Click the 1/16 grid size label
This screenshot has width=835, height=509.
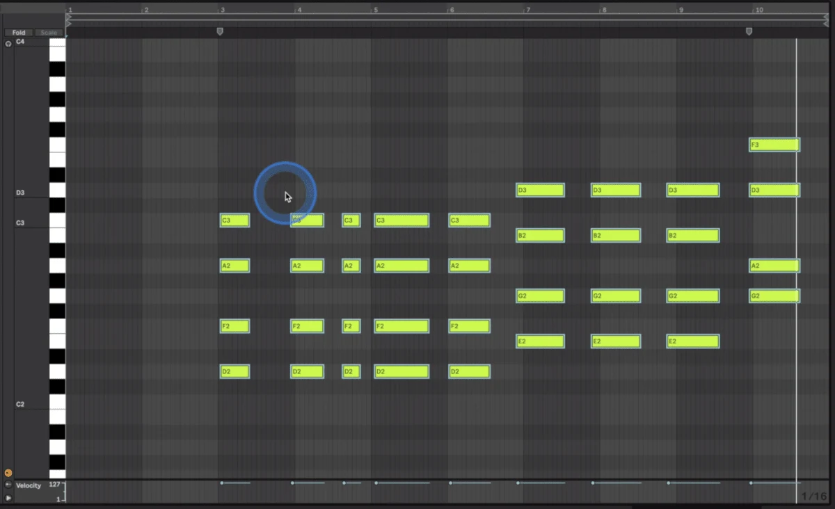coord(813,496)
